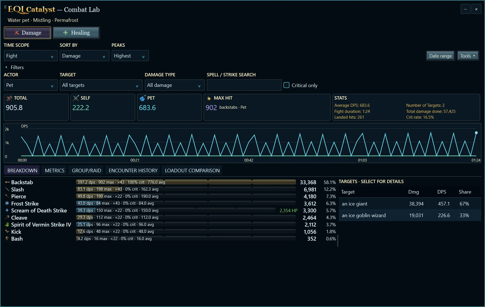
Task: Enable the Critical only checkbox
Action: [287, 85]
